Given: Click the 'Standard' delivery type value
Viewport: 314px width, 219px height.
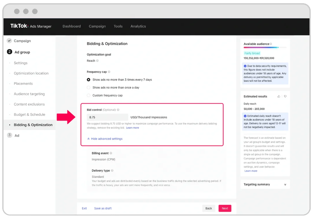Looking at the screenshot, I should (x=98, y=177).
